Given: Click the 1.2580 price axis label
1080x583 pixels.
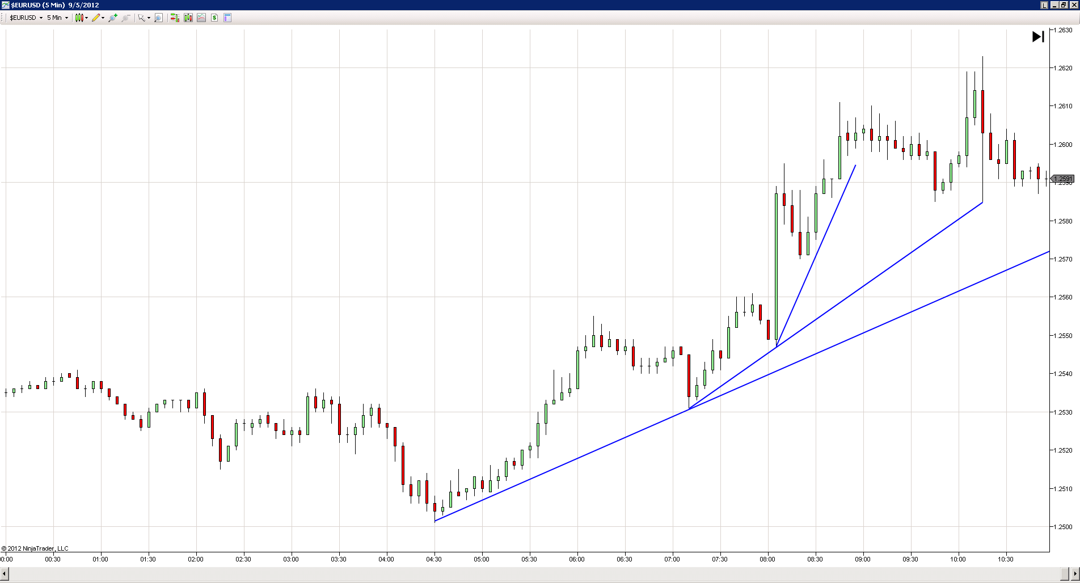Looking at the screenshot, I should click(x=1064, y=221).
